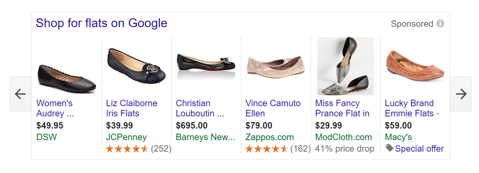Click the black scalloped DSW flat image

tap(67, 78)
